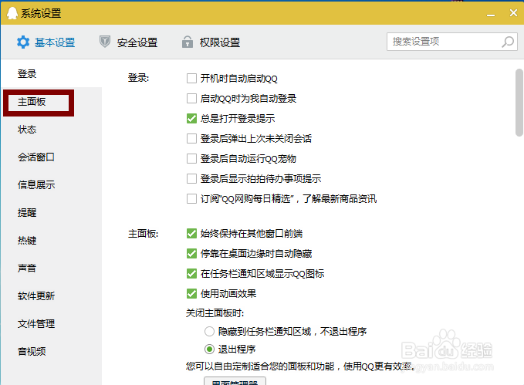The image size is (524, 385).
Task: Minimize the 系统设置 window
Action: point(490,14)
